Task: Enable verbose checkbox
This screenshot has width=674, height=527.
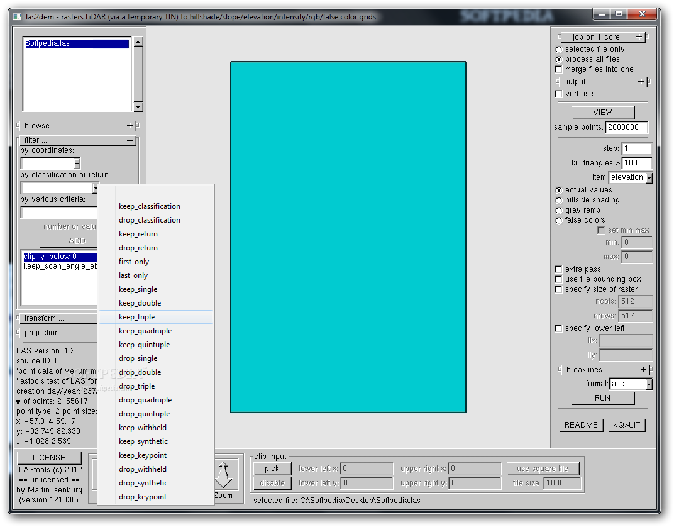Action: 559,94
